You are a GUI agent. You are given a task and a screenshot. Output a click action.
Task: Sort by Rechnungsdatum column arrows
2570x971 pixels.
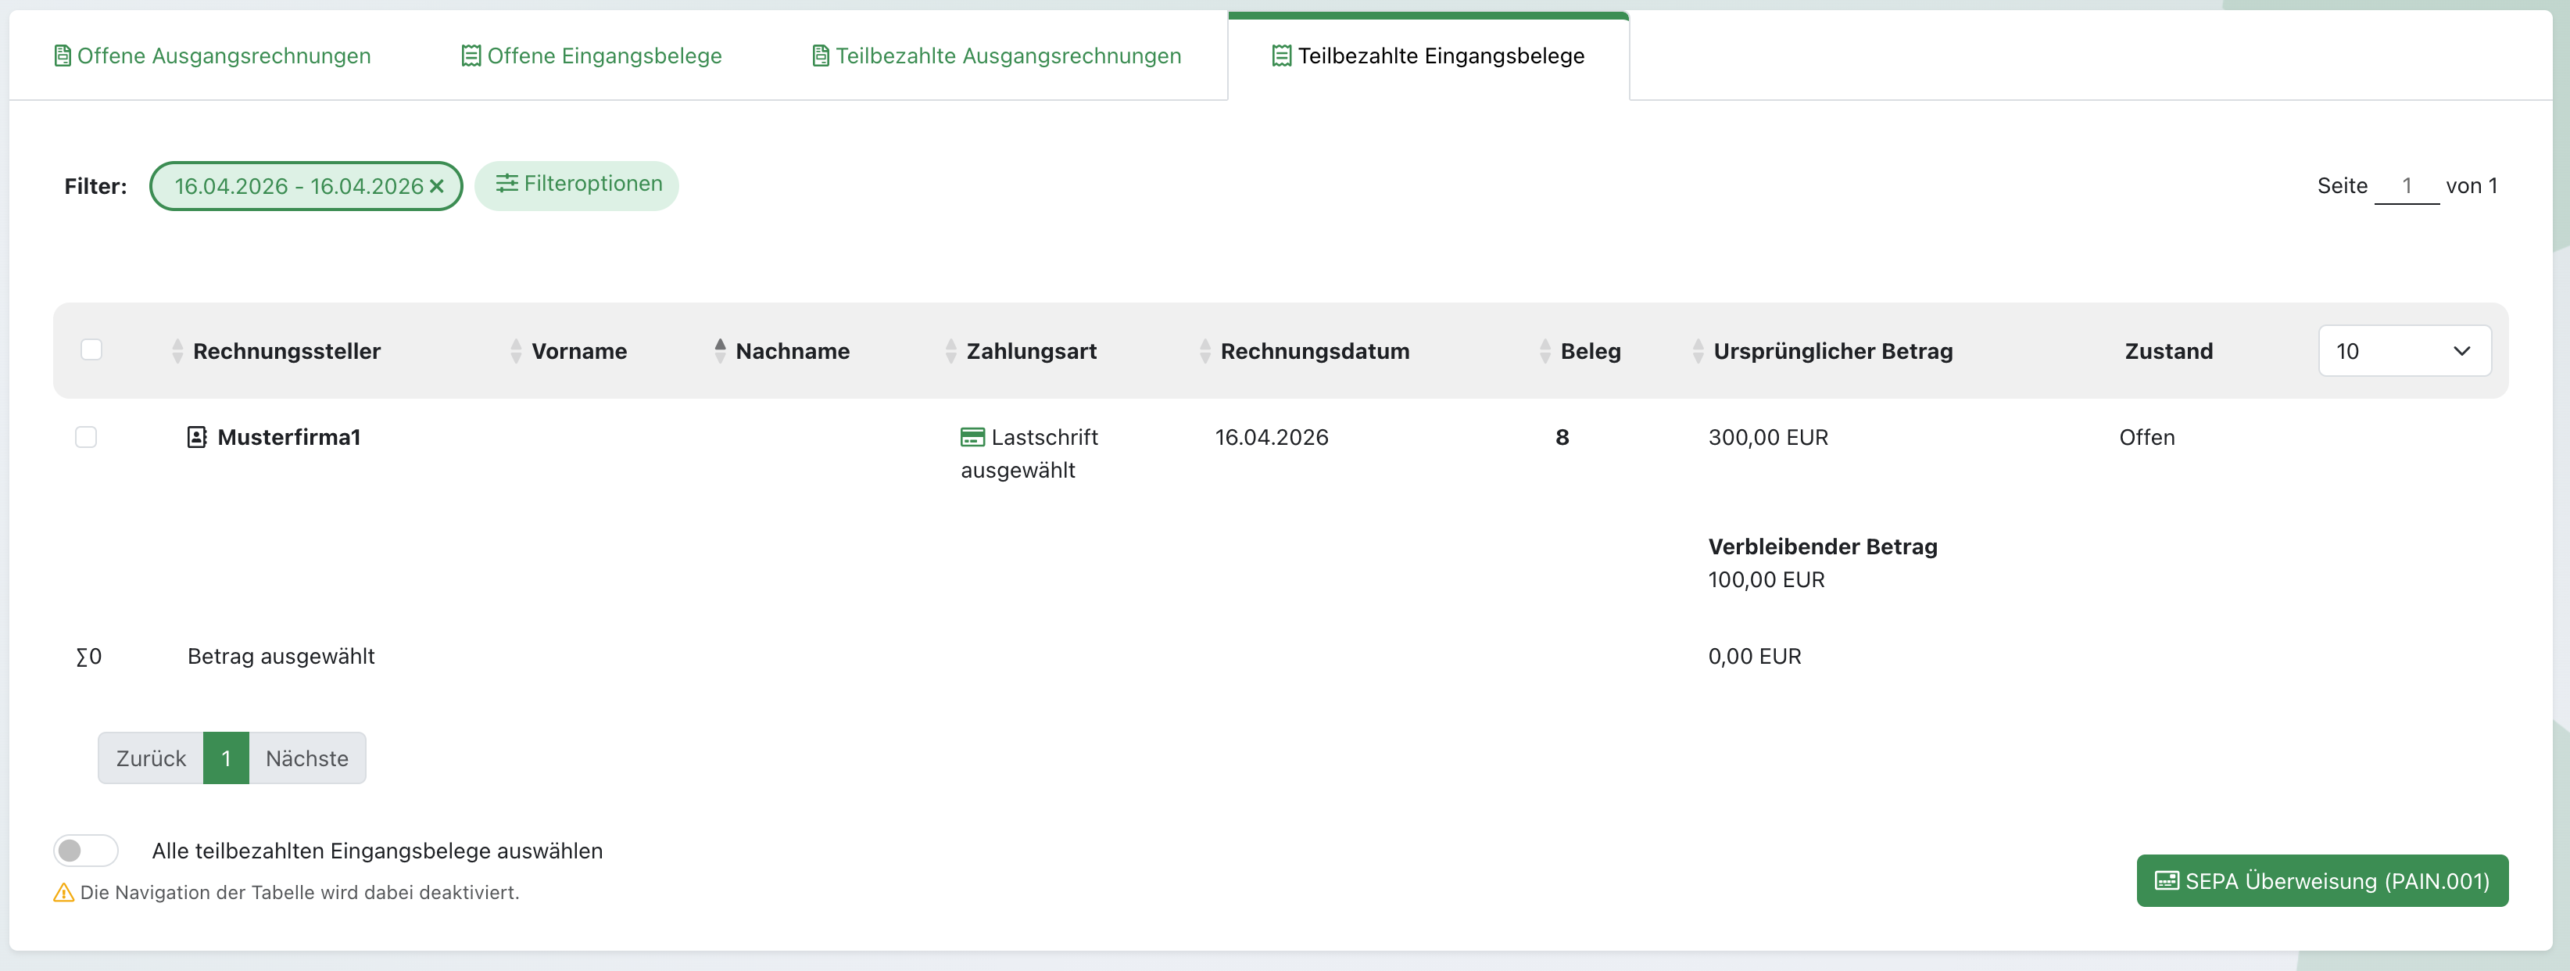1205,351
